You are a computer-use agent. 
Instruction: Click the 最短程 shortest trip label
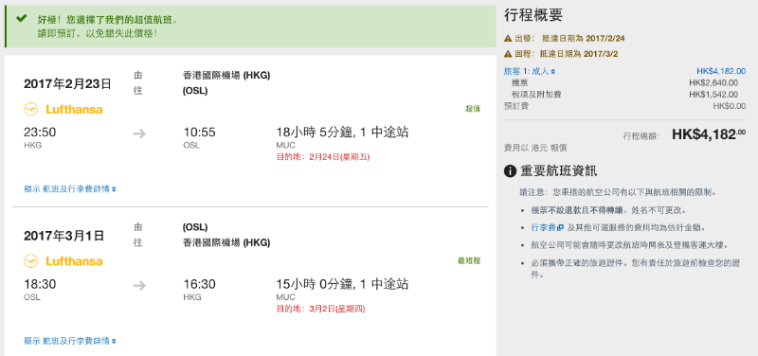click(x=469, y=260)
